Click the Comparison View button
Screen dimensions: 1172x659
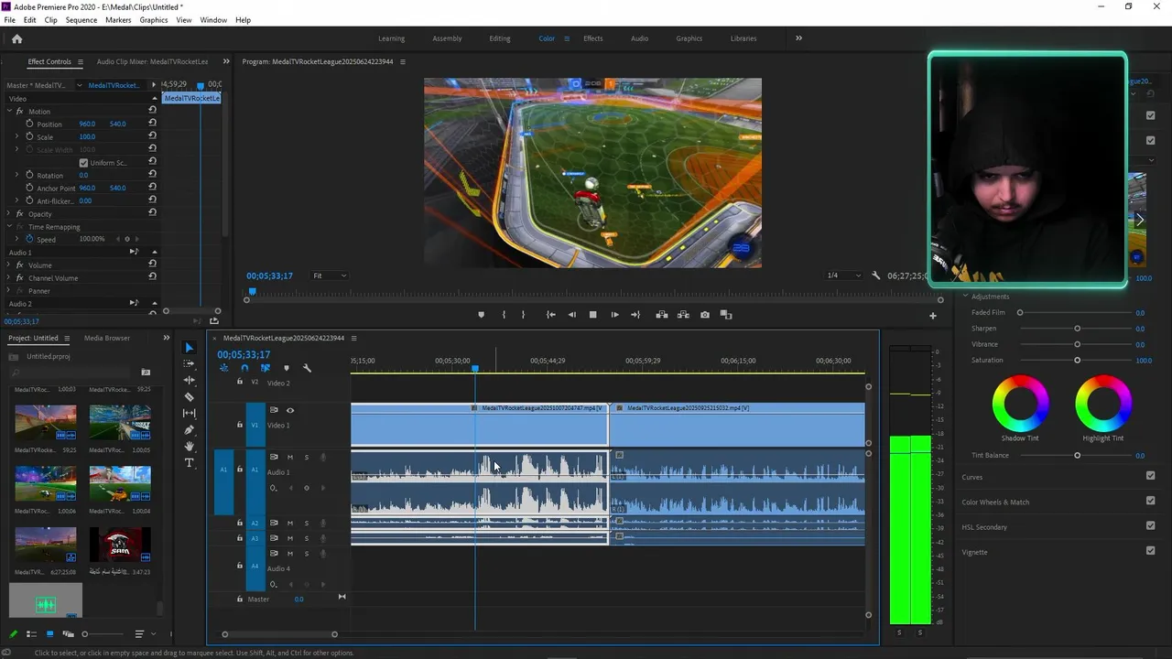pos(727,315)
